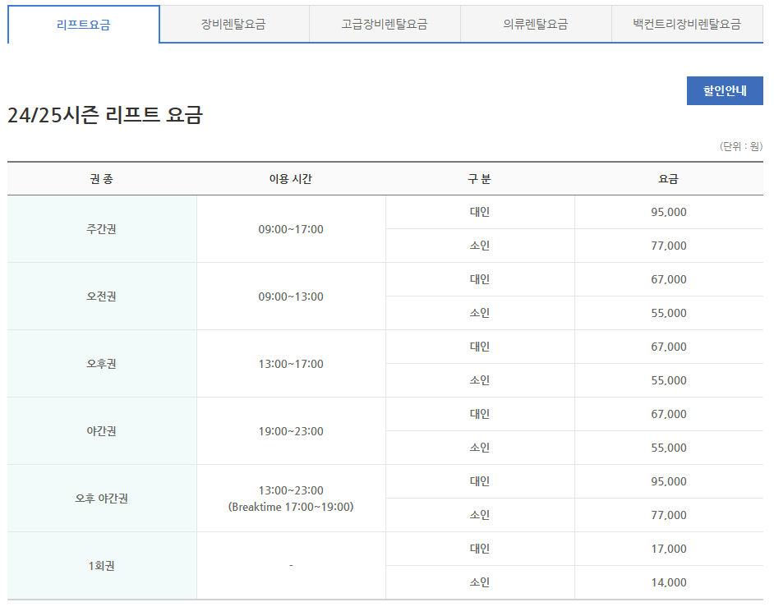Viewport: 774px width, 616px height.
Task: Click the 13:00~17:00 time cell
Action: click(291, 364)
